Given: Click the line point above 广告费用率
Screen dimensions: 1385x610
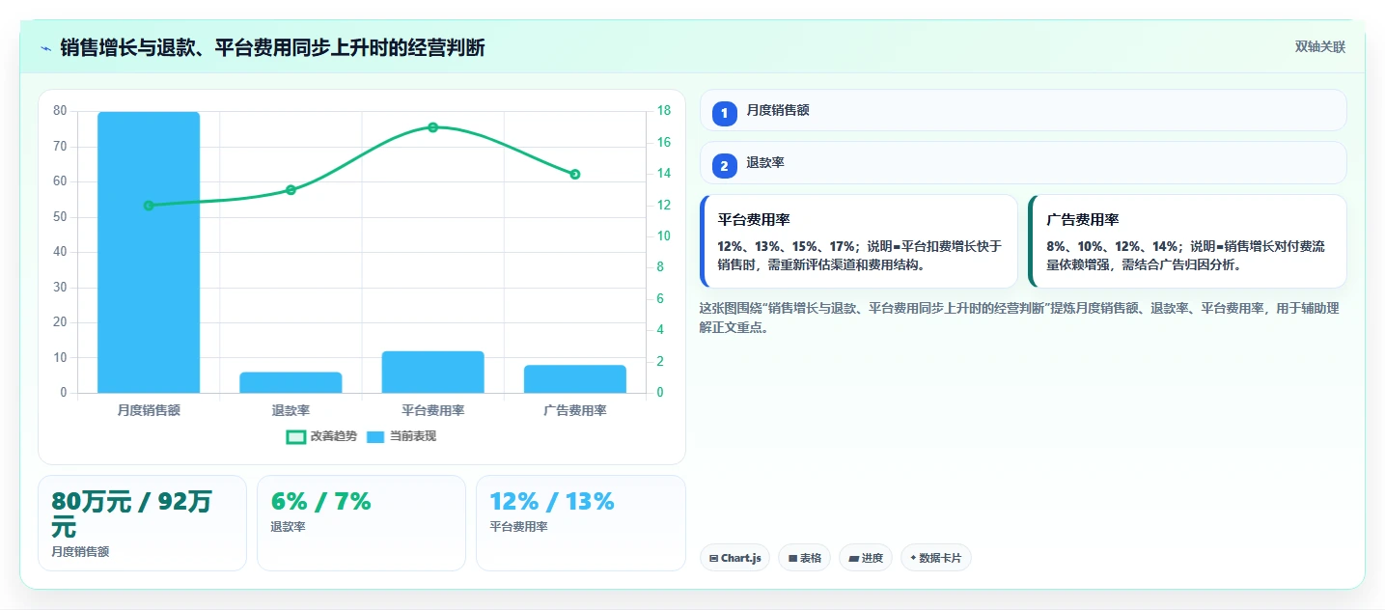Looking at the screenshot, I should point(575,175).
